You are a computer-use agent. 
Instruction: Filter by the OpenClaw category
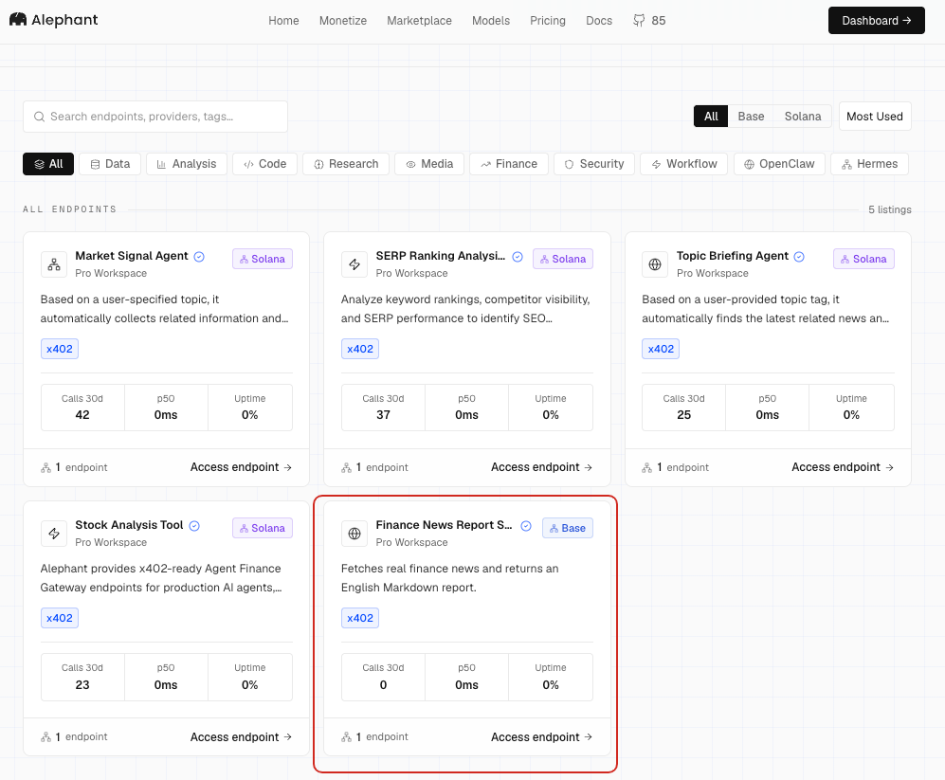tap(779, 164)
